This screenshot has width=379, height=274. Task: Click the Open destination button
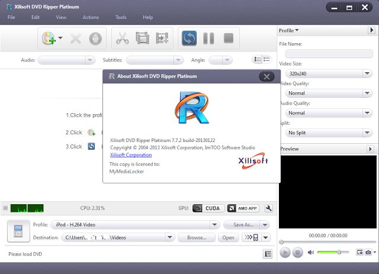[x=228, y=237]
